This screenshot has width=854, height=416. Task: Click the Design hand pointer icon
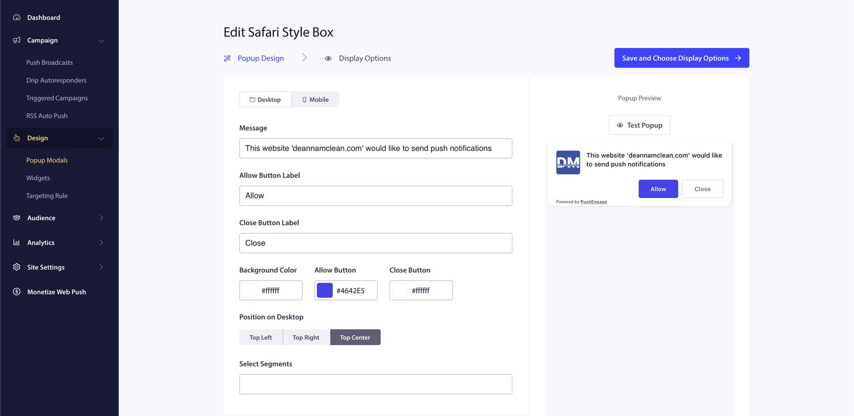17,138
